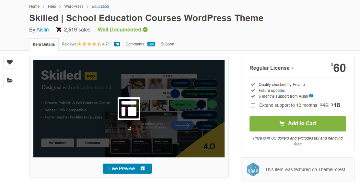
Task: Click the 508 comments count badge
Action: pyautogui.click(x=151, y=44)
